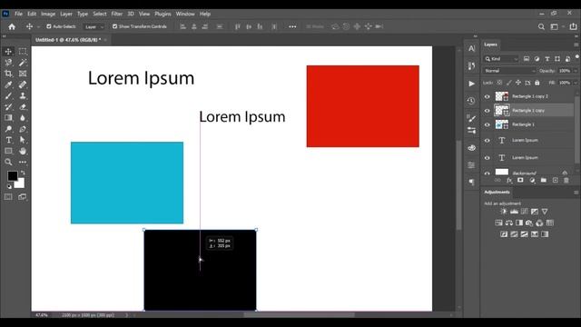The height and width of the screenshot is (327, 581).
Task: Select the Path Selection tool
Action: tap(23, 140)
